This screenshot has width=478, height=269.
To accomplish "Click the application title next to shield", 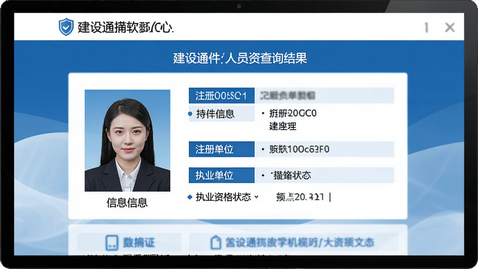I will point(125,28).
